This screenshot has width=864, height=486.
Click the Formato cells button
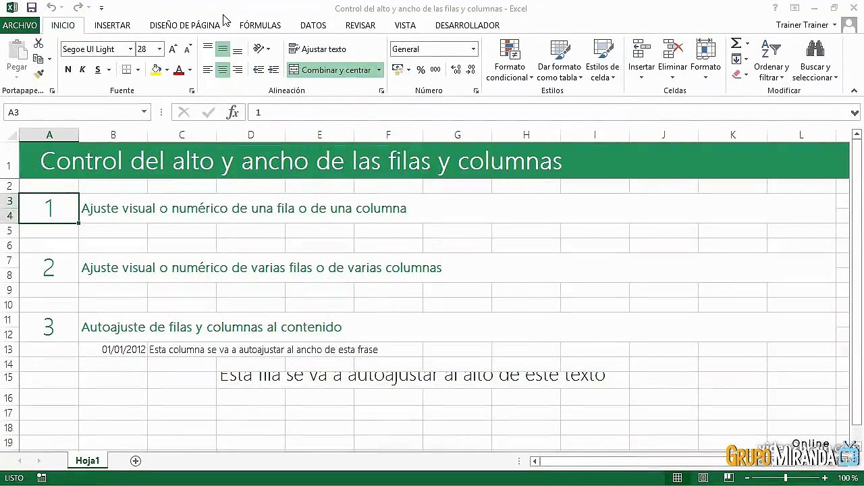pyautogui.click(x=705, y=60)
